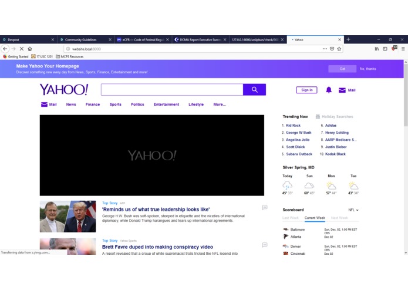
Task: Close the Yahoo tab
Action: tap(339, 39)
